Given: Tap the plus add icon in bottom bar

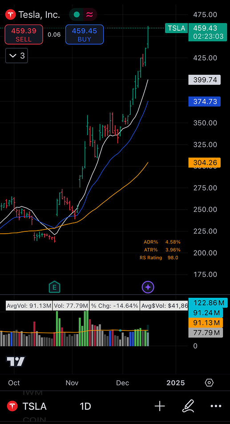Looking at the screenshot, I should tap(160, 406).
